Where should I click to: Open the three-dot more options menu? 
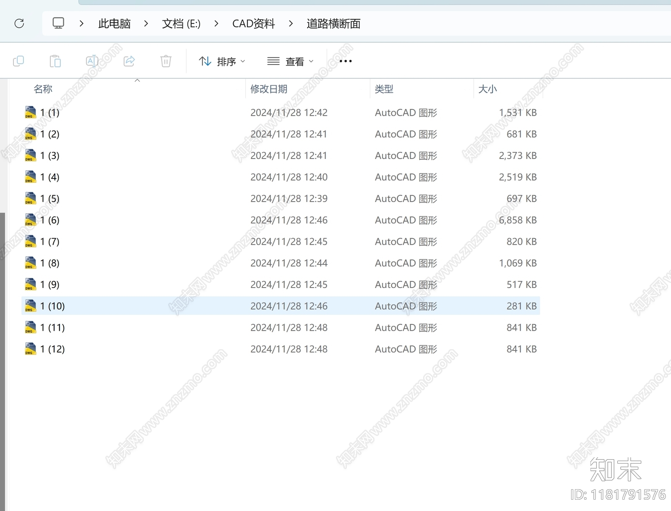pyautogui.click(x=346, y=61)
